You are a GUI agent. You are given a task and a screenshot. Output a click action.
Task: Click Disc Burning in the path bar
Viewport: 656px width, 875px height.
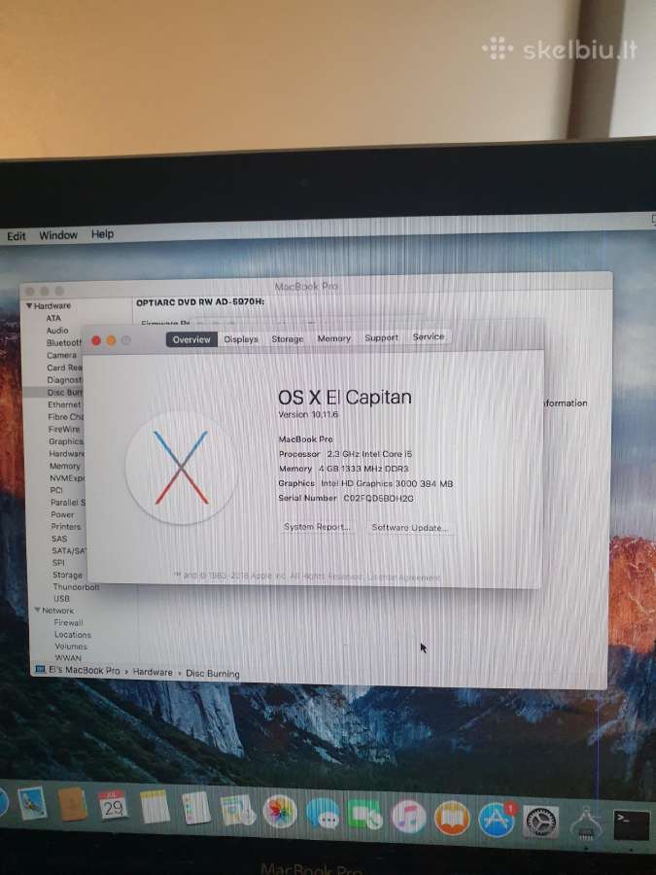pos(213,674)
